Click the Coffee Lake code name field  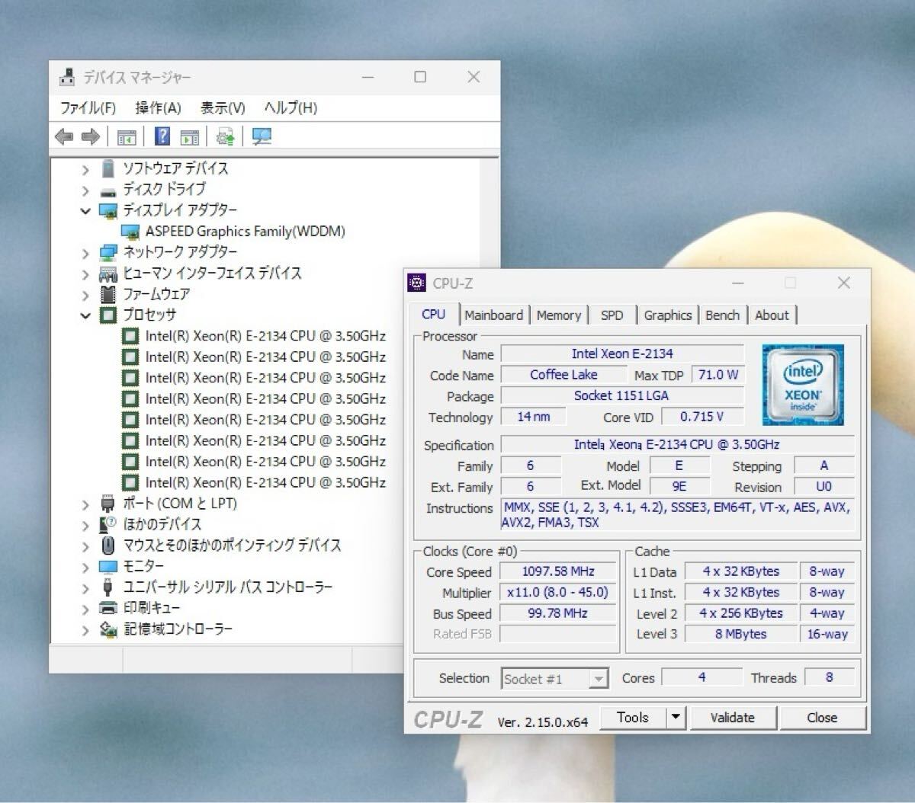pos(563,375)
